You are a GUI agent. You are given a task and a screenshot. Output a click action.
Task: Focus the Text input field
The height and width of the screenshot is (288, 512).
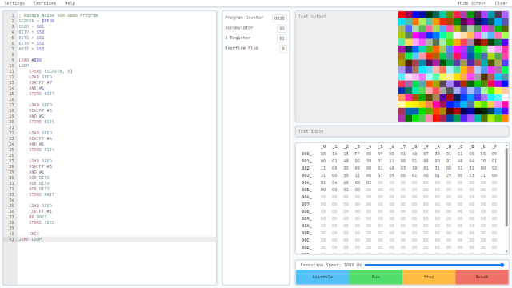[x=402, y=131]
